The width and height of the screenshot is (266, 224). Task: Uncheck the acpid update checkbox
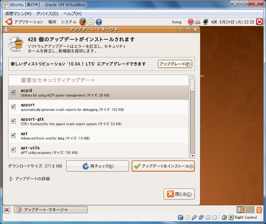(x=13, y=93)
